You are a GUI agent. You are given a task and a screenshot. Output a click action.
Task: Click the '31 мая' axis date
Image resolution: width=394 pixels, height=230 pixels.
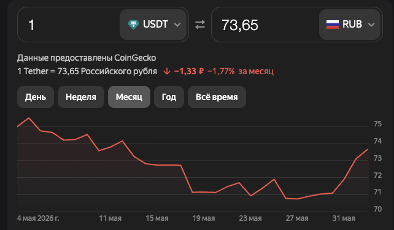[x=344, y=218]
